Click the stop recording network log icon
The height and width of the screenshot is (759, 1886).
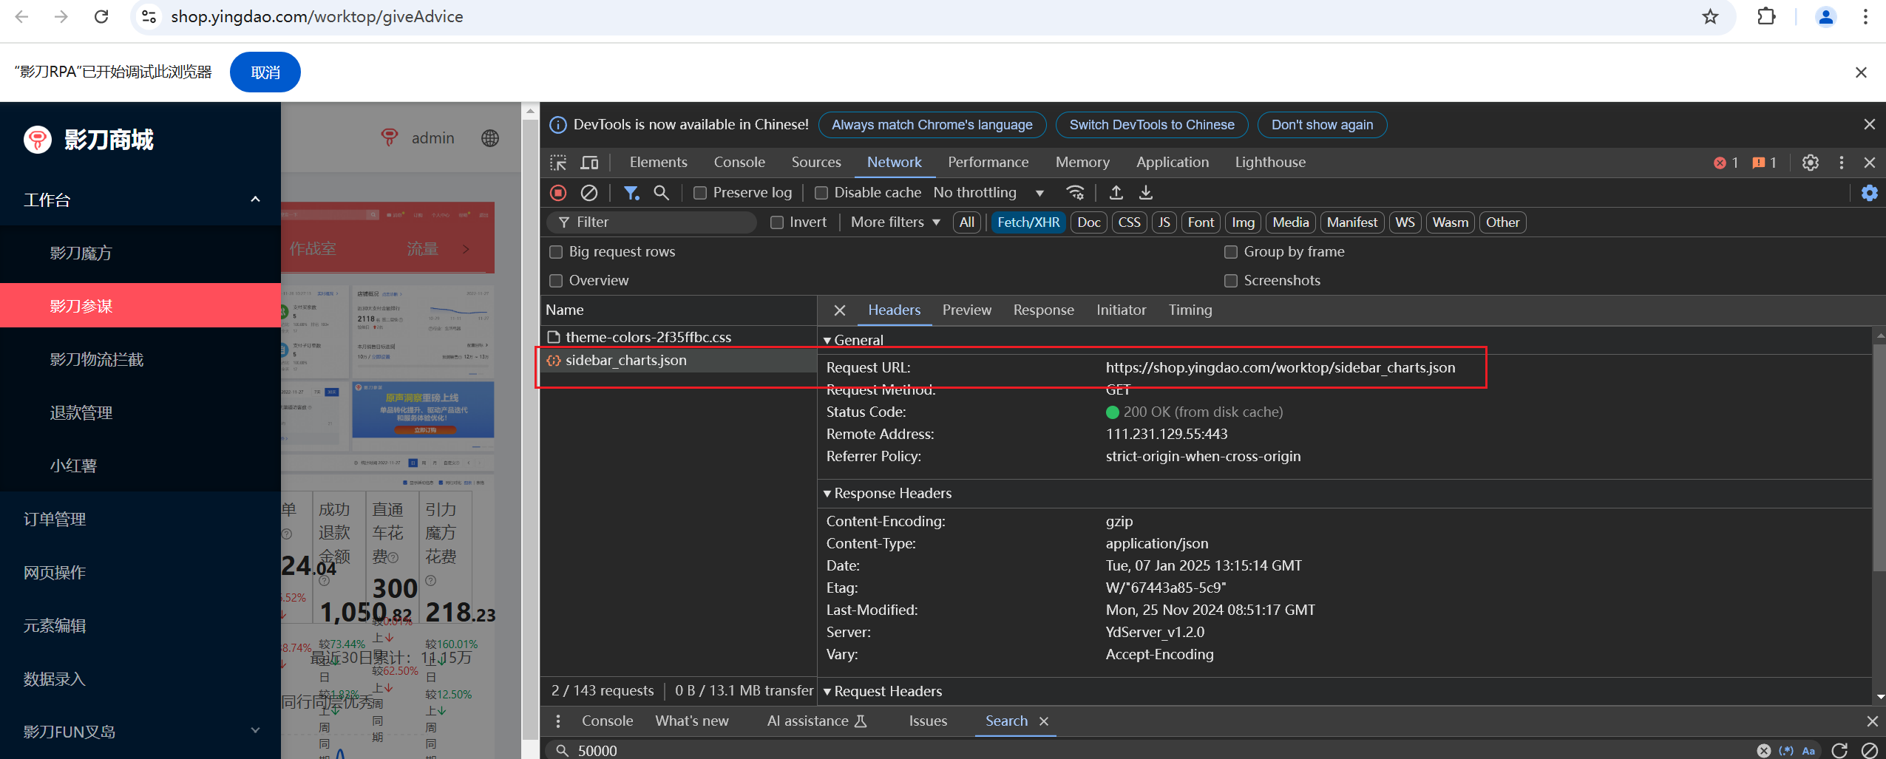point(558,193)
